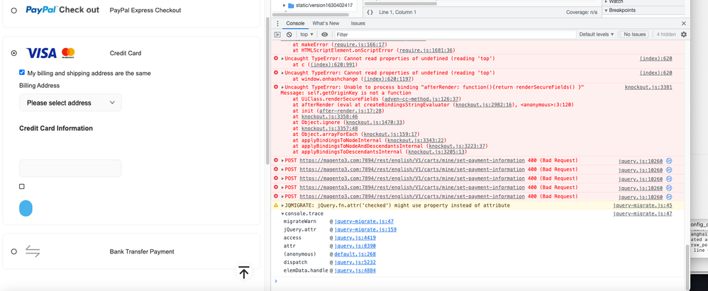Screen dimensions: 708x291
Task: Switch to the Issues tab
Action: point(358,23)
